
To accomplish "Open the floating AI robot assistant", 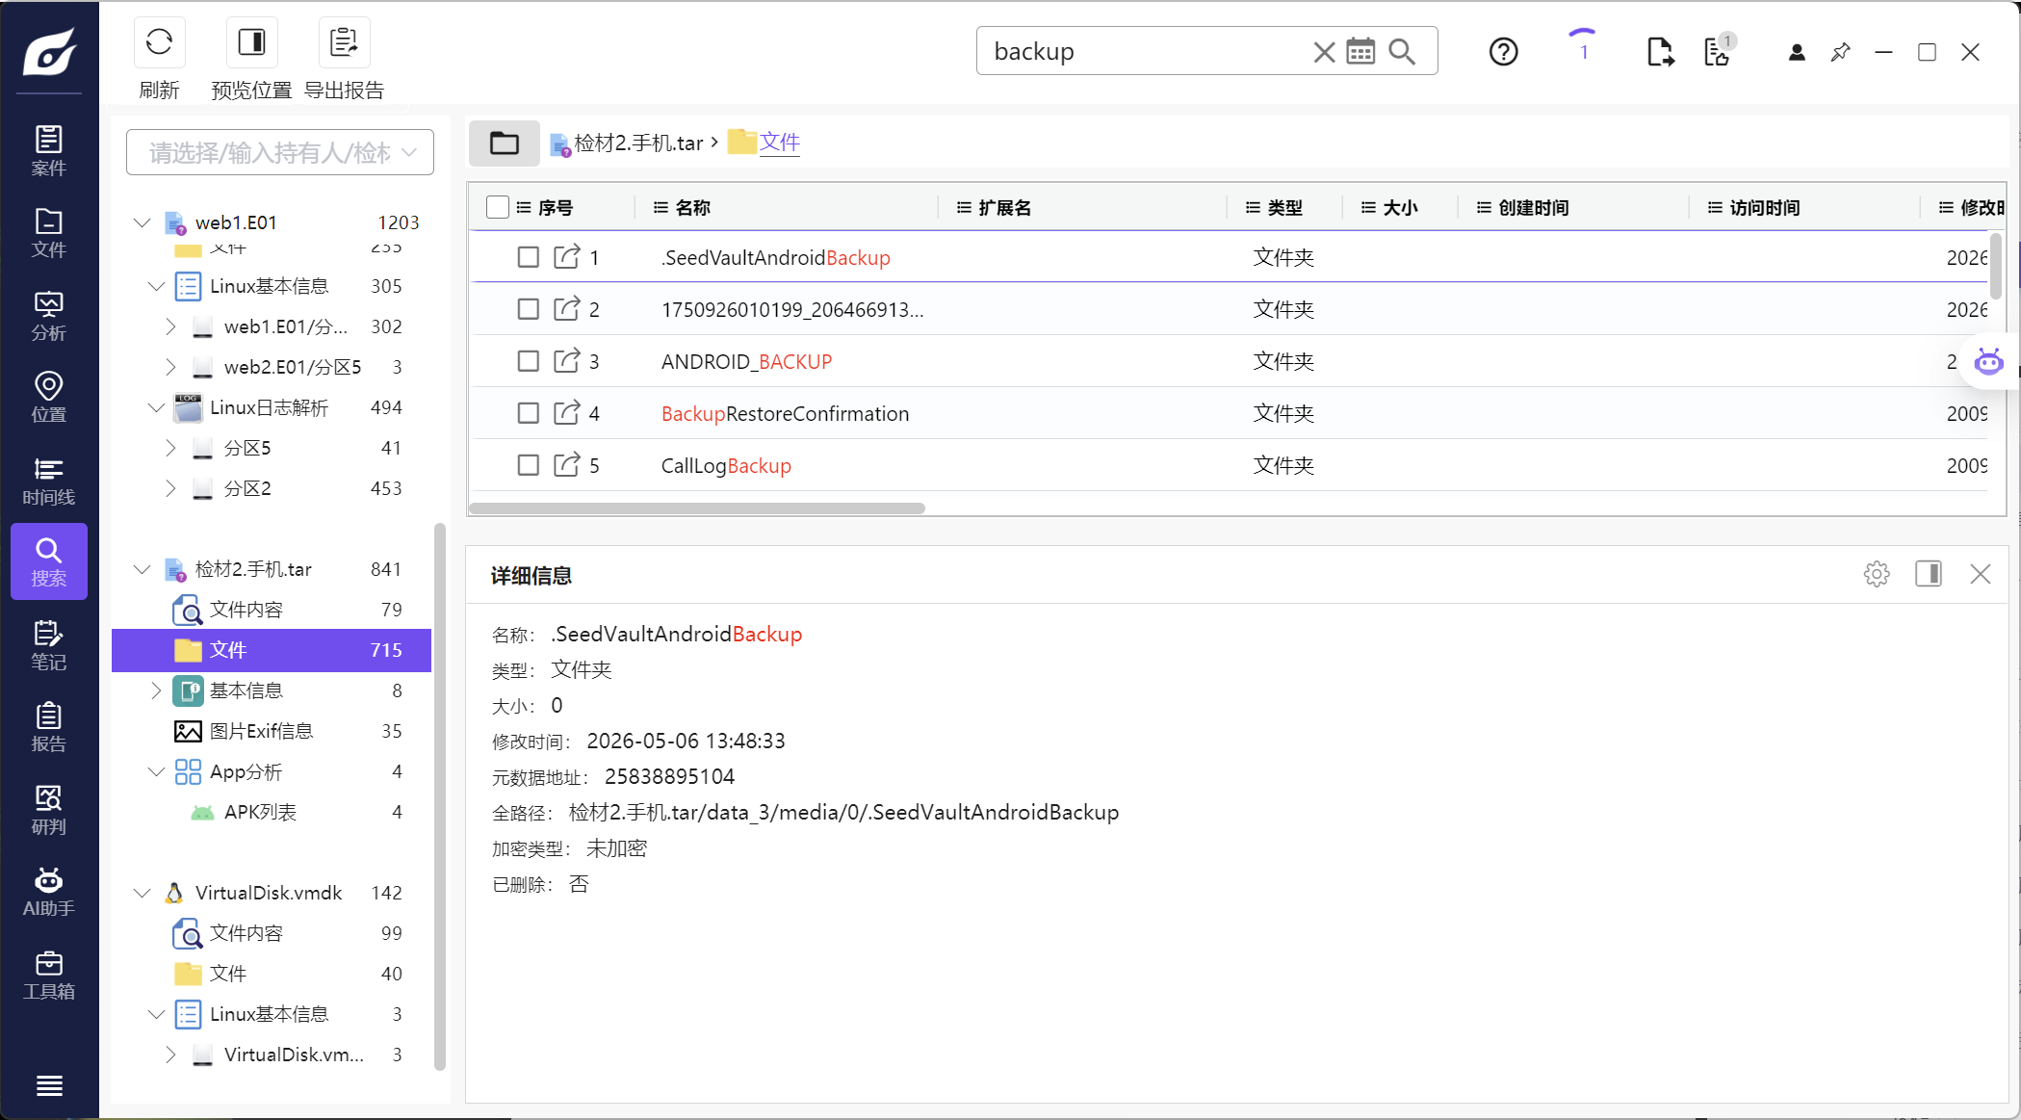I will click(1988, 362).
